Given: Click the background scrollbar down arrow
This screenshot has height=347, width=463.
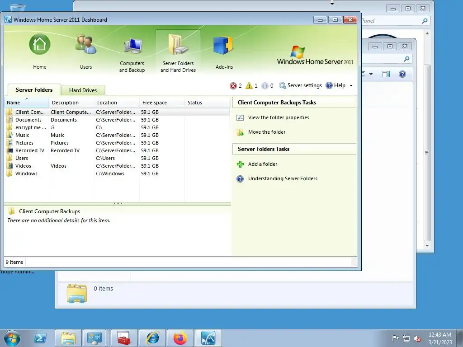Looking at the screenshot, I should 427,245.
